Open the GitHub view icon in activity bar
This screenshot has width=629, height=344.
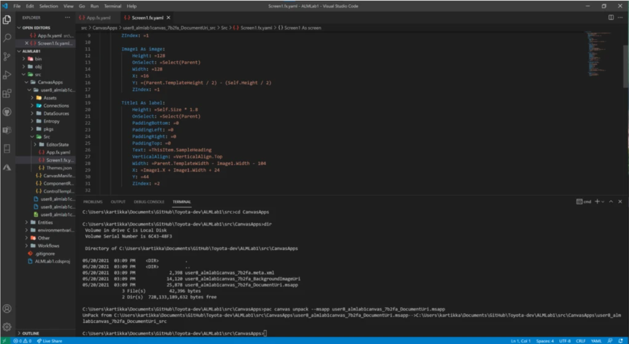(x=7, y=112)
